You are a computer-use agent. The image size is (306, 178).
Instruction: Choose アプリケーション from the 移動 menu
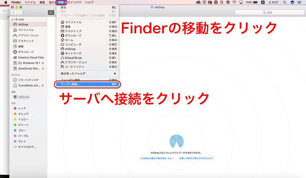(x=88, y=62)
